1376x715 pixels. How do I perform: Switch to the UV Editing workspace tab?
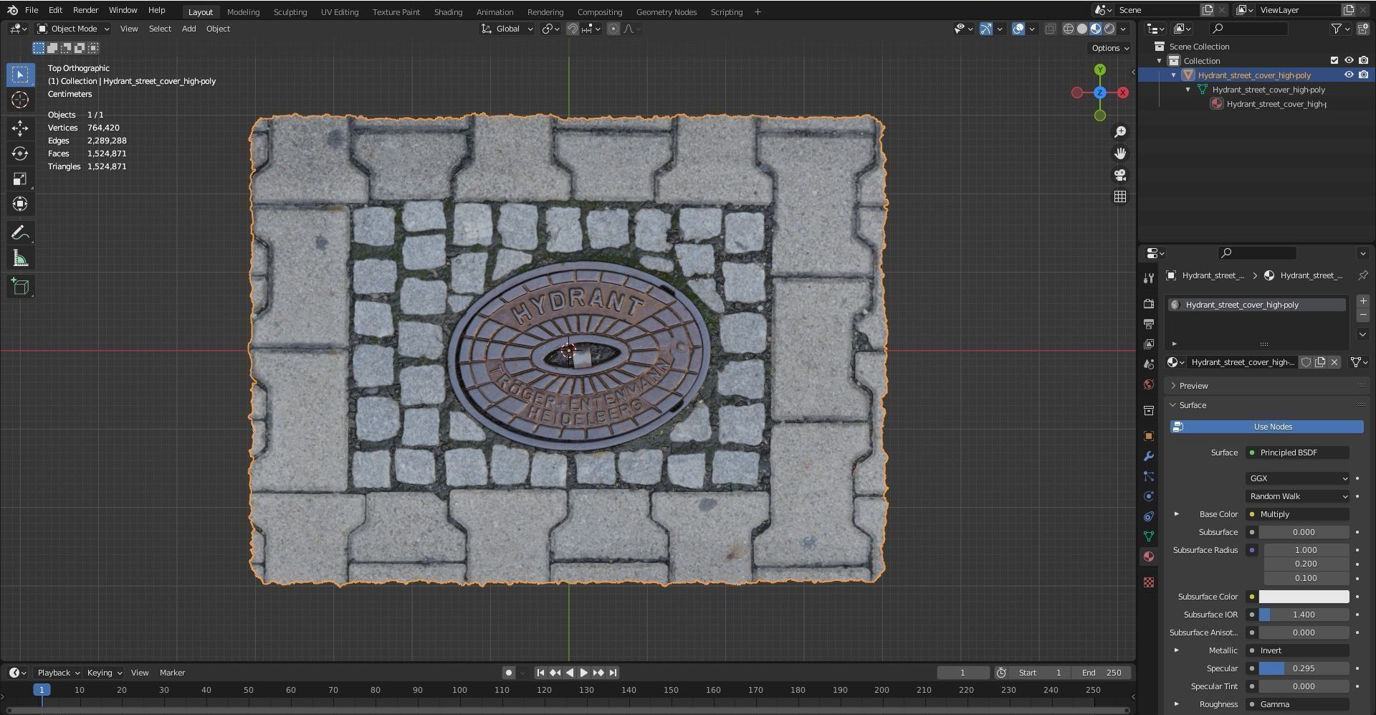(340, 12)
